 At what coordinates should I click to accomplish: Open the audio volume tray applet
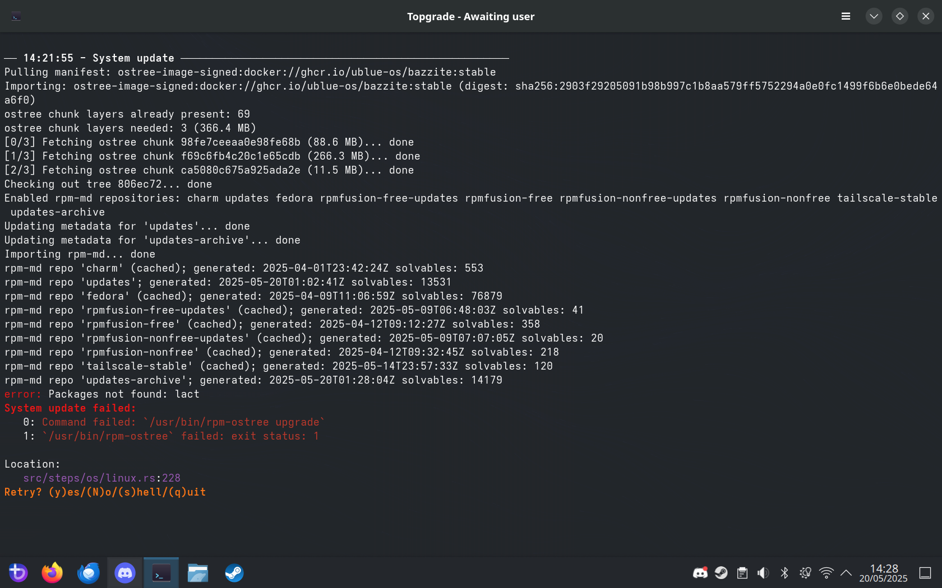[x=763, y=573]
